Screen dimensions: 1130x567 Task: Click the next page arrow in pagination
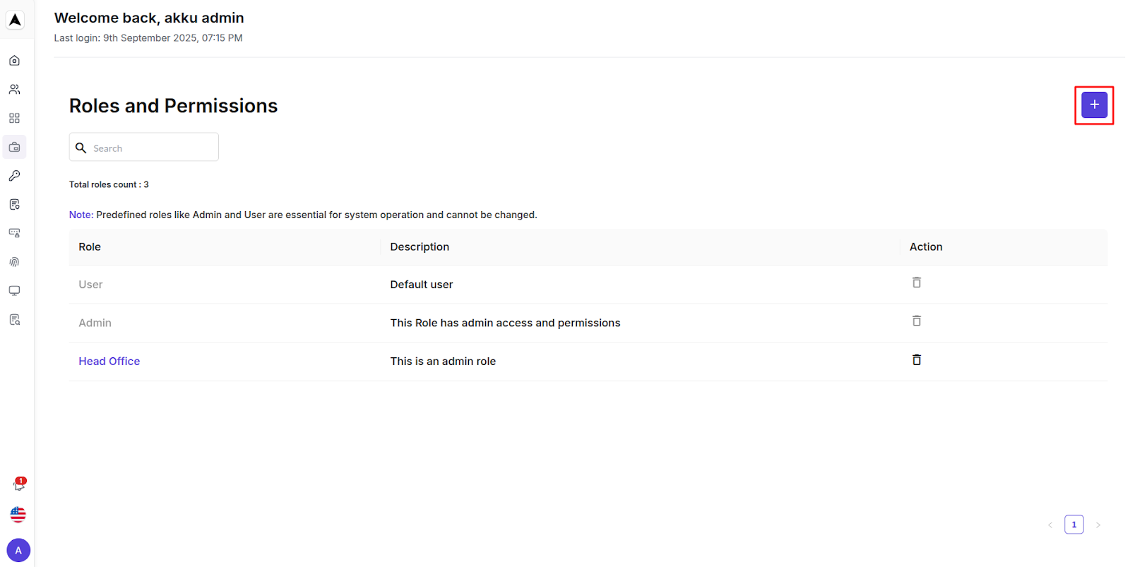(1098, 525)
